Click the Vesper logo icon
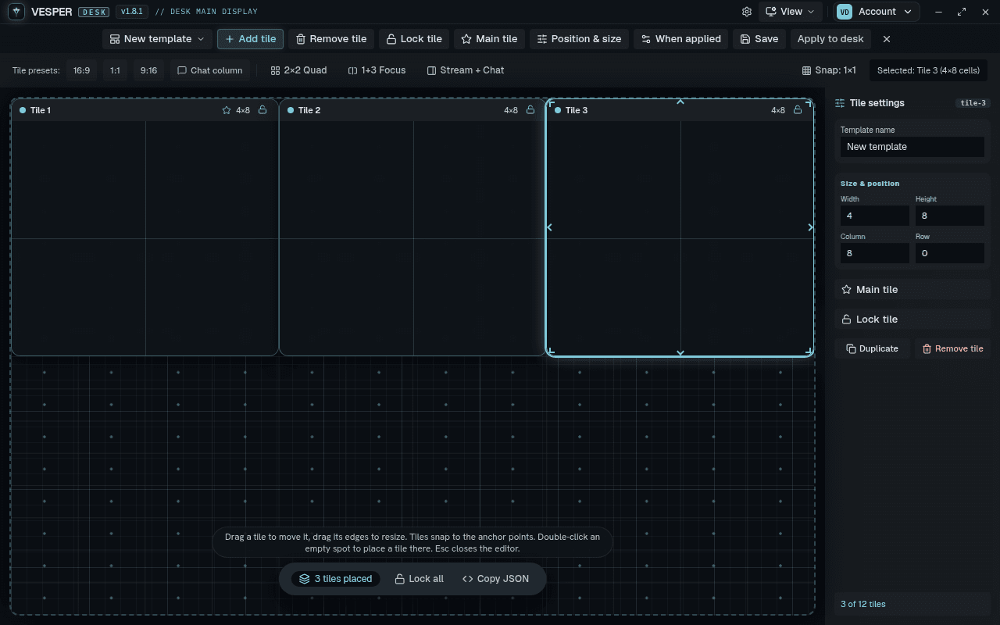The height and width of the screenshot is (625, 1000). coord(16,12)
